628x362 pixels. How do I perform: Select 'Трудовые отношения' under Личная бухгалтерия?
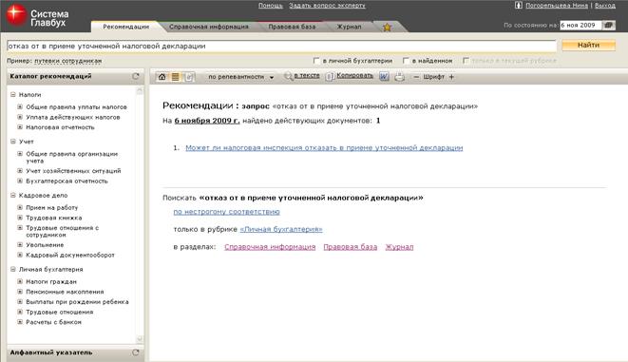coord(60,312)
